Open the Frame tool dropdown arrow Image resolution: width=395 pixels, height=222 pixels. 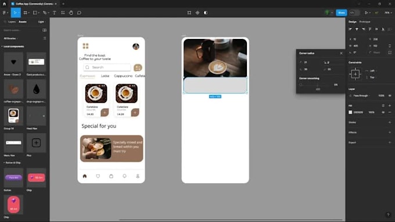(28, 13)
